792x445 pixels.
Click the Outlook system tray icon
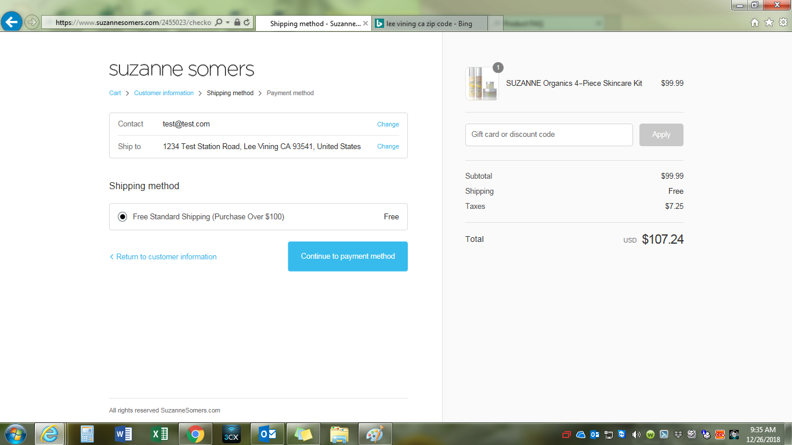point(595,434)
